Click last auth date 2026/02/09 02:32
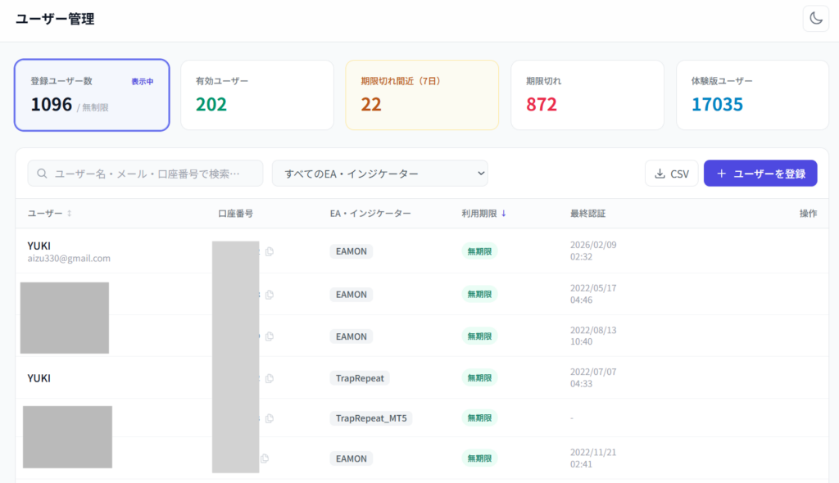 pyautogui.click(x=593, y=251)
